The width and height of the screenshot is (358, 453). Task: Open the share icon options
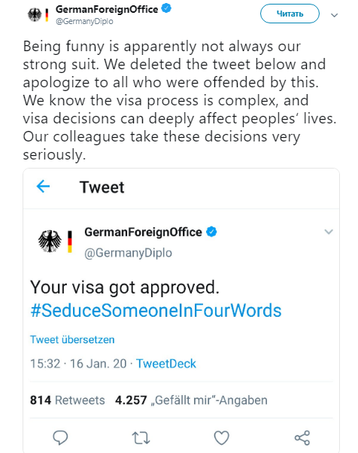[x=302, y=438]
